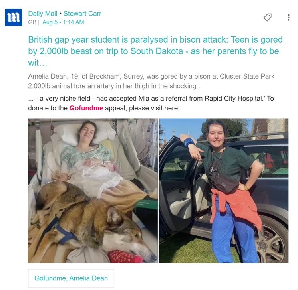This screenshot has height=290, width=298.
Task: Click the 1:14 AM timestamp
Action: pyautogui.click(x=74, y=22)
